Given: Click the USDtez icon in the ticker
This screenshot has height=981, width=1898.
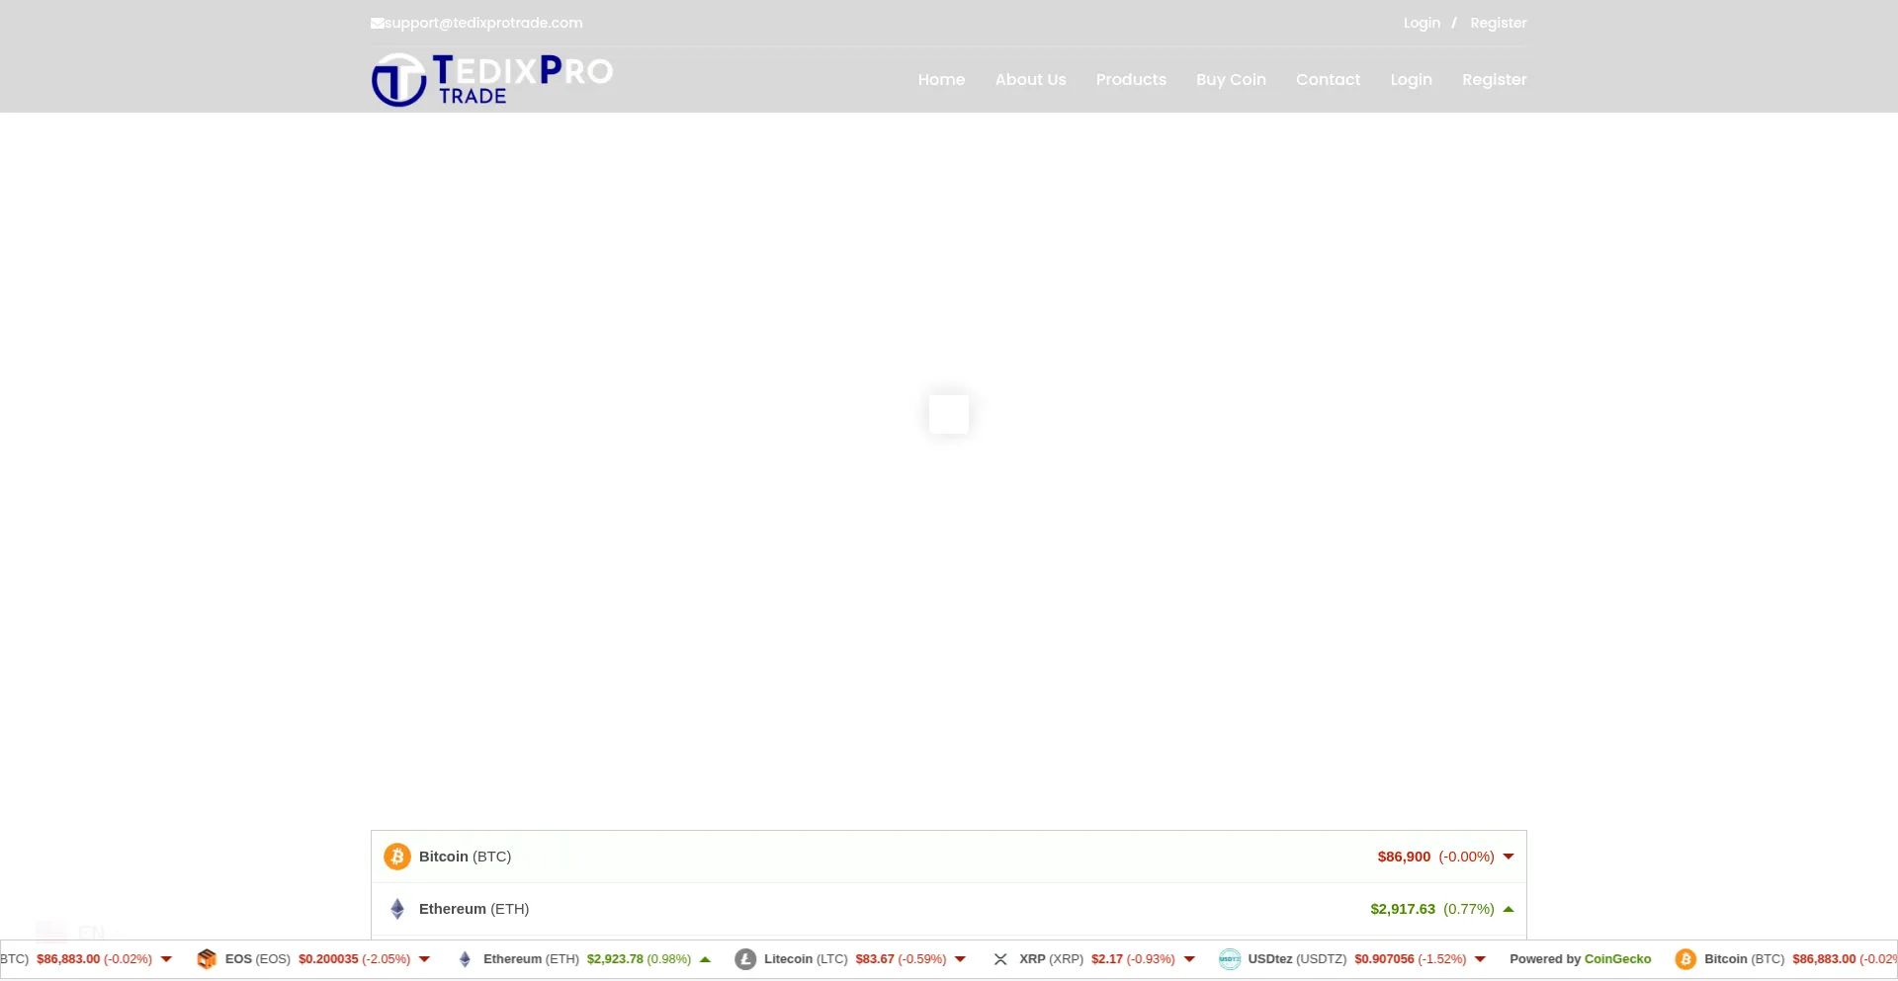Looking at the screenshot, I should coord(1229,959).
